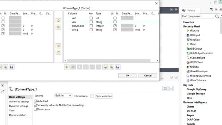Click left scroll arrow of output schema
Screen dimensions: 222x125
click(65, 60)
